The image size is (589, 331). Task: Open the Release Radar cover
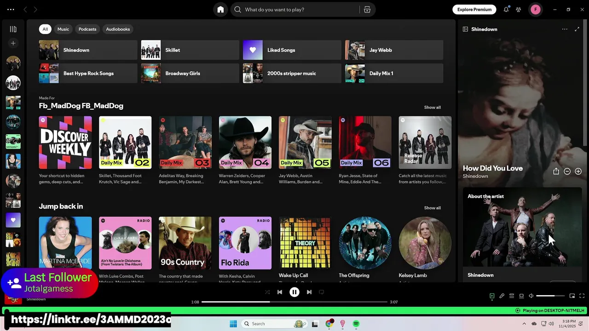click(x=425, y=143)
